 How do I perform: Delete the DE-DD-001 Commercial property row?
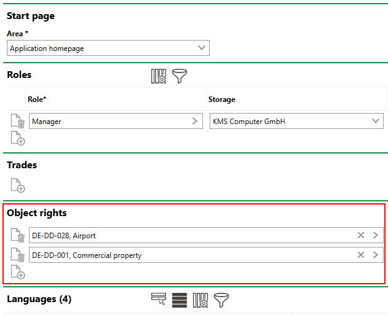click(18, 255)
